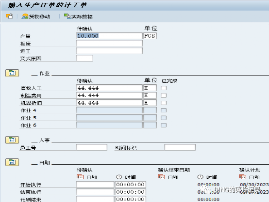This screenshot has width=269, height=202.
Task: Click calendar icon under 待确认 日期
Action: [80, 177]
